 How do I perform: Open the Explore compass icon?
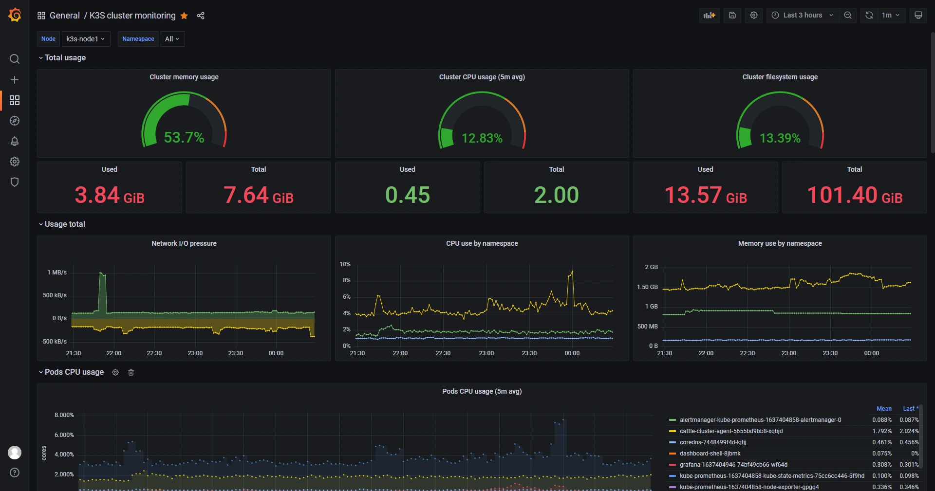point(15,121)
